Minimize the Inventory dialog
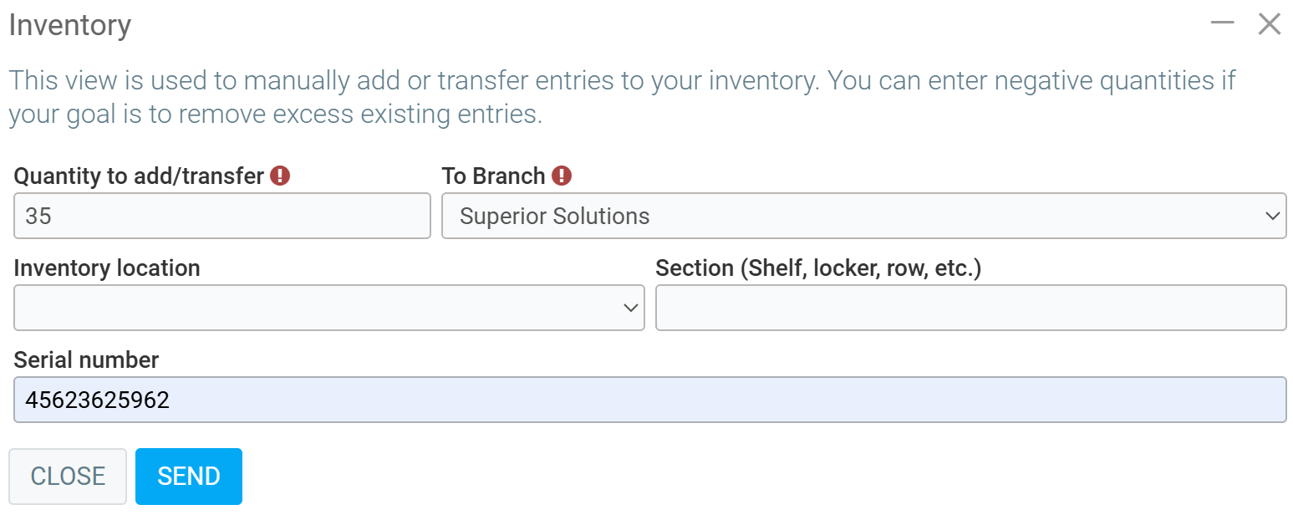The width and height of the screenshot is (1293, 515). click(1222, 24)
